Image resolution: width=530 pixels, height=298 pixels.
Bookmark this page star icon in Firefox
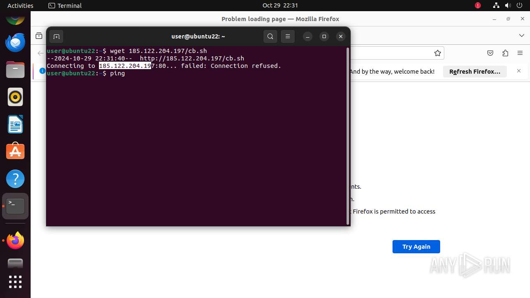(438, 53)
